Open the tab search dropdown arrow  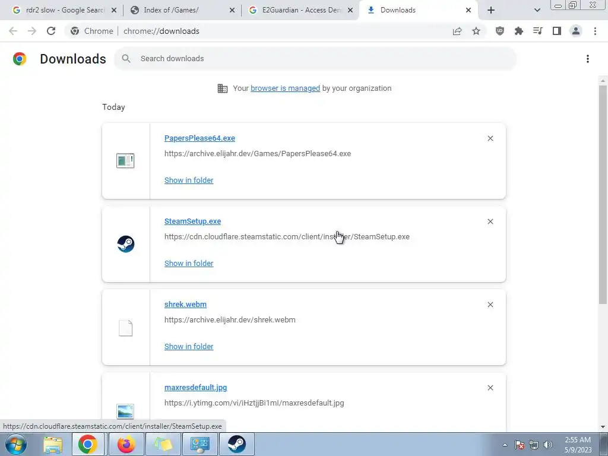point(537,10)
